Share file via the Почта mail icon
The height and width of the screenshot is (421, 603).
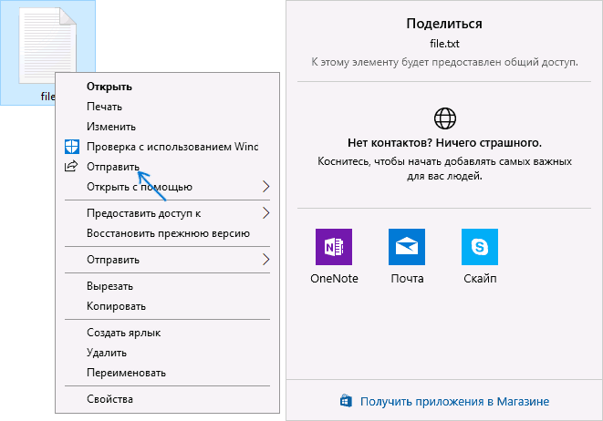[407, 247]
